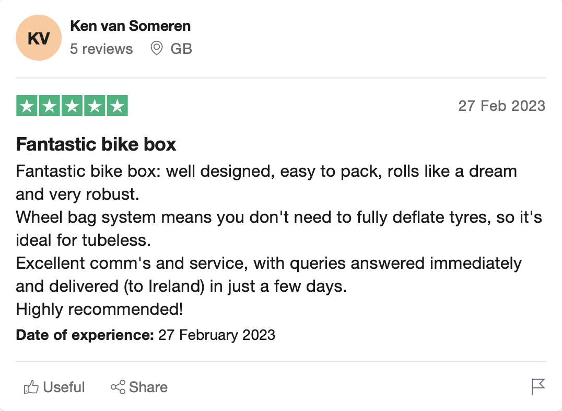The width and height of the screenshot is (562, 411).
Task: Open the 'Fantastic bike box' review title
Action: pyautogui.click(x=96, y=144)
